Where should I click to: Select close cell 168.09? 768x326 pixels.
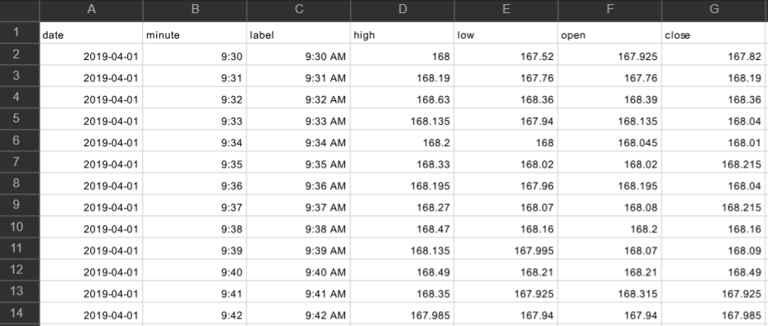pos(714,248)
